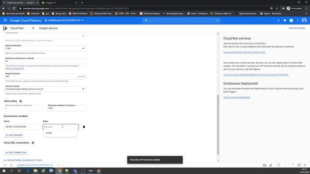Expand the header search bar dropdown arrow

[x=217, y=20]
